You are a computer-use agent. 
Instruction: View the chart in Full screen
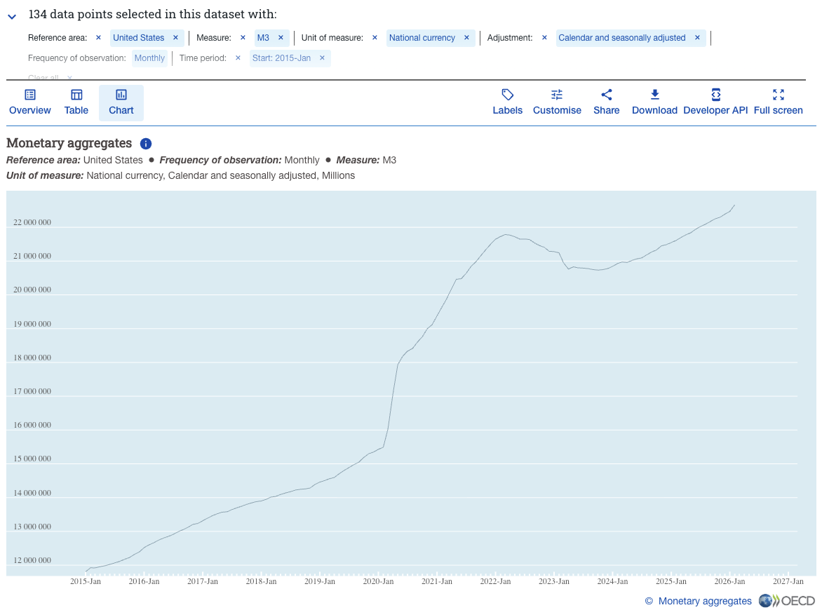778,102
